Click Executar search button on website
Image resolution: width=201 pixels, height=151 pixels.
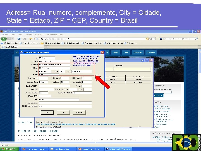coord(159,95)
